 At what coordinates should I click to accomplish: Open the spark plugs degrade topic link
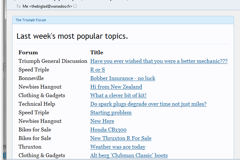coord(148,104)
